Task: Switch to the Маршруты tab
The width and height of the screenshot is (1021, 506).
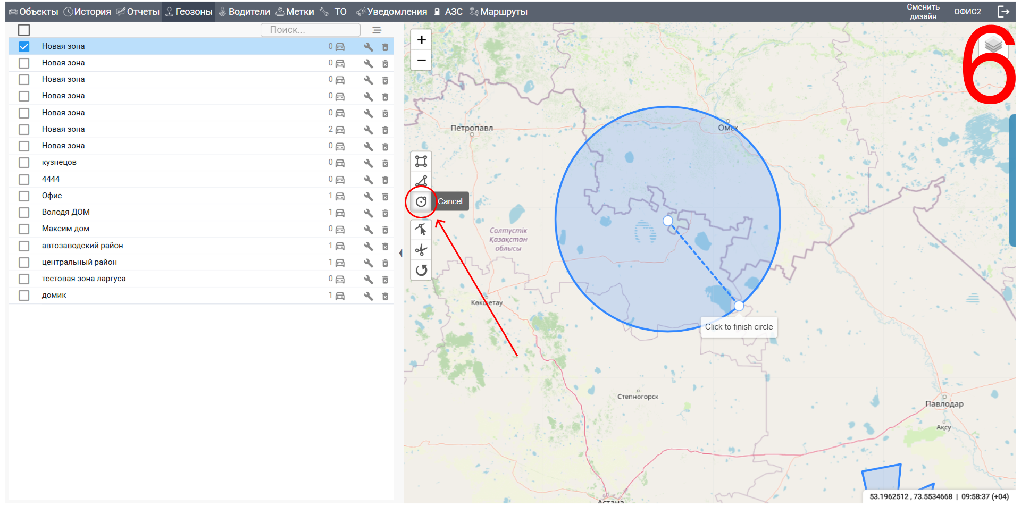Action: click(498, 12)
